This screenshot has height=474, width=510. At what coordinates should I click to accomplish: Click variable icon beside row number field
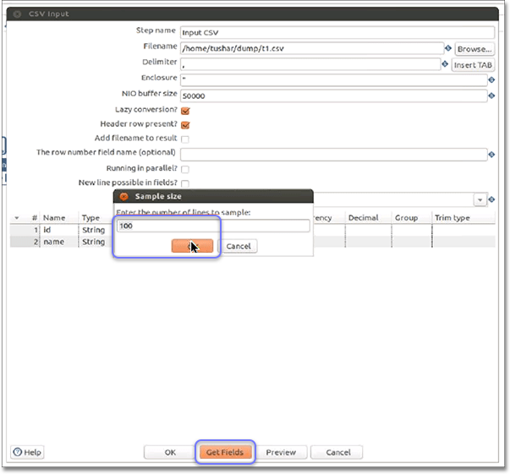tap(491, 155)
